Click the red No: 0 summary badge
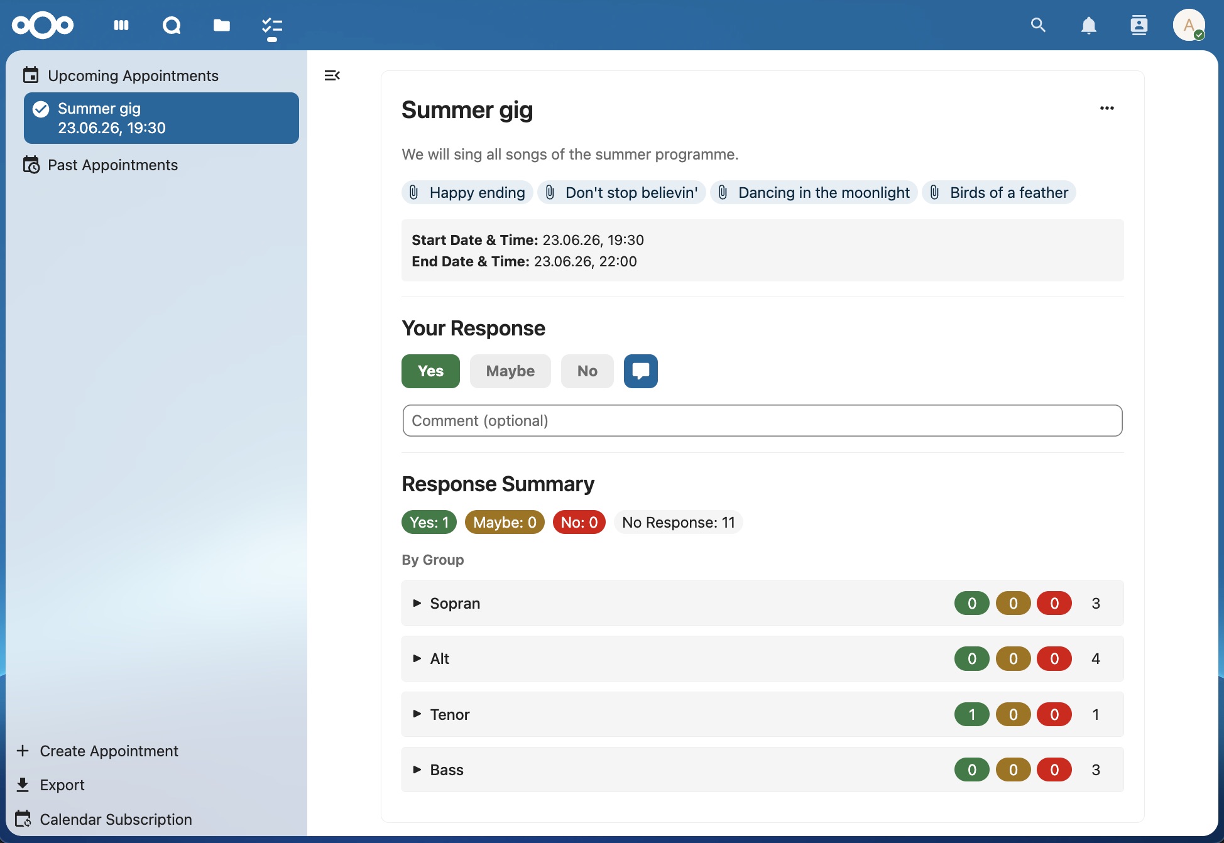Viewport: 1224px width, 843px height. [x=579, y=522]
